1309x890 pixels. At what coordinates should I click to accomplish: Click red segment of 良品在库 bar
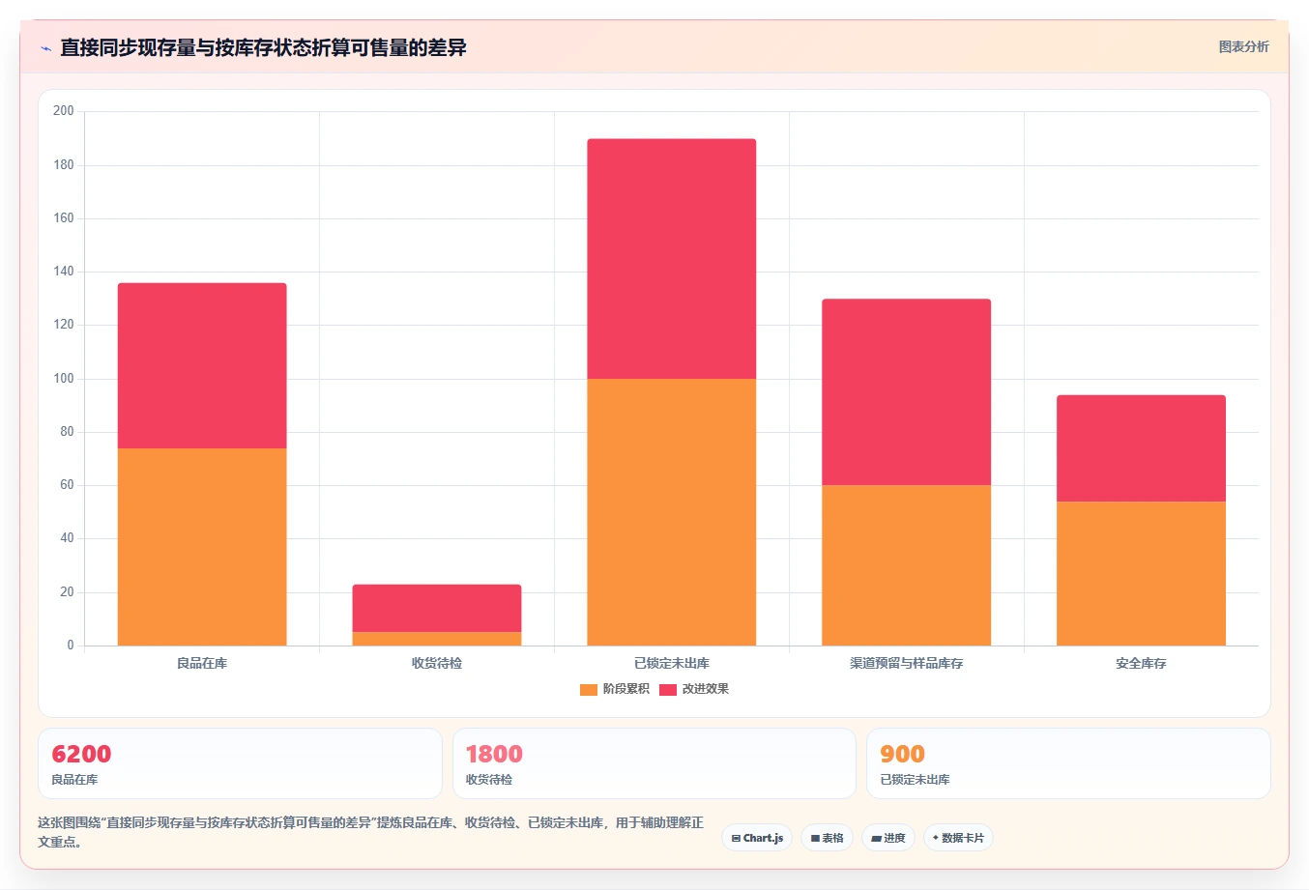[202, 365]
